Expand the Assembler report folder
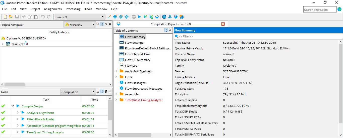The image size is (343, 138). (x=116, y=94)
